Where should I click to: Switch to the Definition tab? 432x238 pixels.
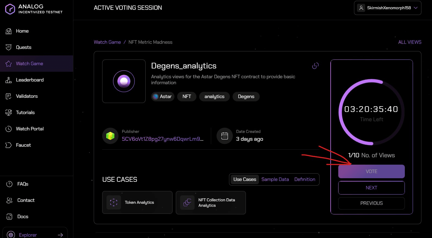[305, 179]
